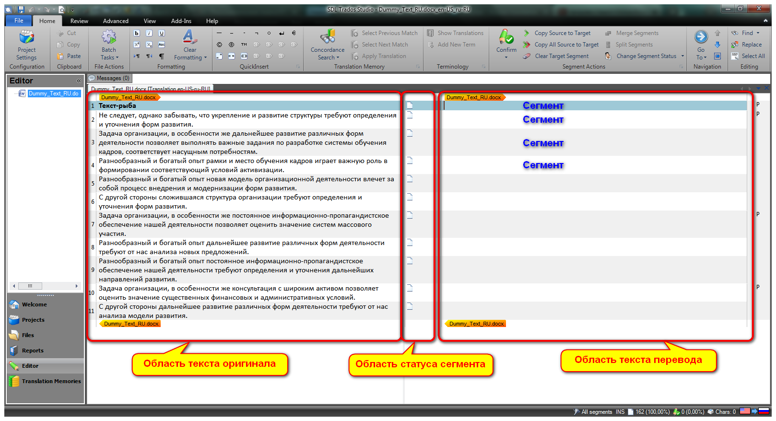Open Translation Memories view in sidebar
Viewport: 776px width, 421px height.
pos(51,381)
